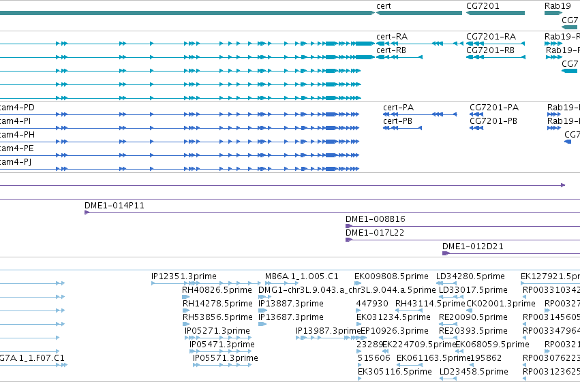
Task: Select the IP05471.3prime EST label
Action: pyautogui.click(x=222, y=345)
